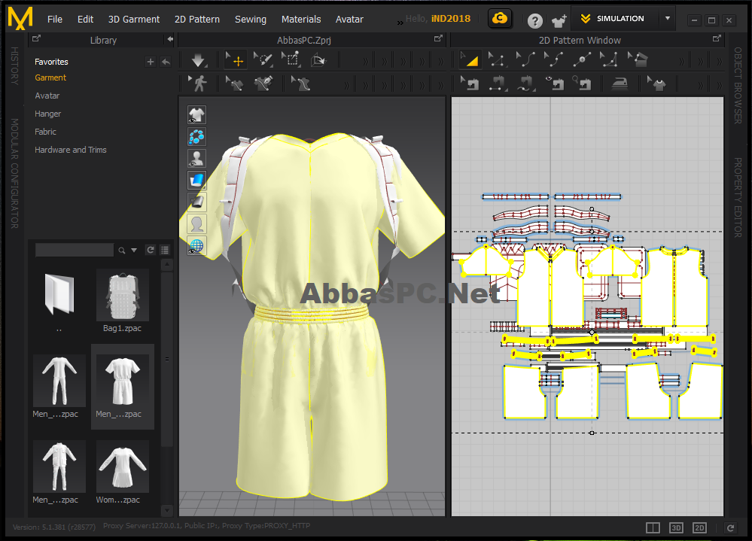Screen dimensions: 752x541
Task: Open Garment in Favorites list
Action: pos(50,78)
